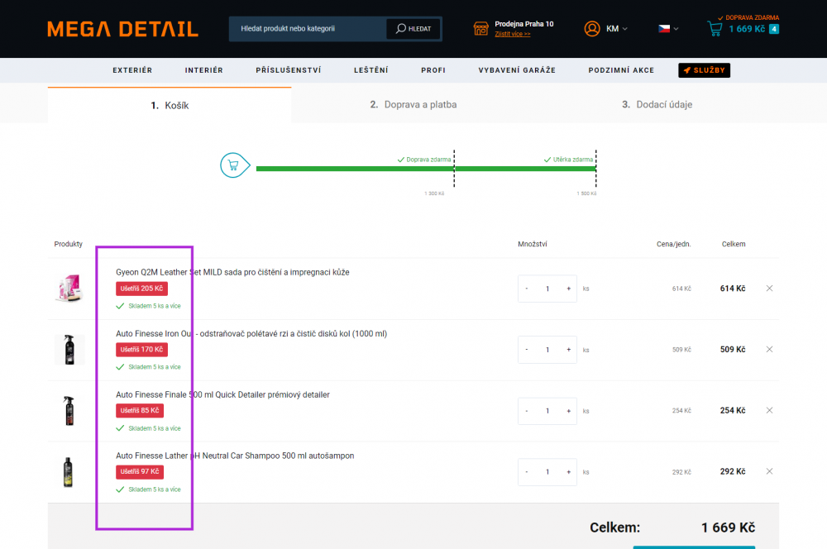This screenshot has height=549, width=827.
Task: Open the Zjistit více link
Action: click(512, 34)
